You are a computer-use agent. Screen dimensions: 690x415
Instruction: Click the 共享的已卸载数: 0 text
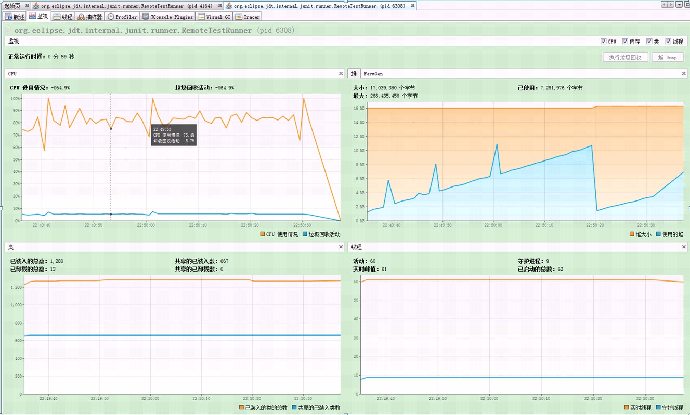tap(199, 269)
